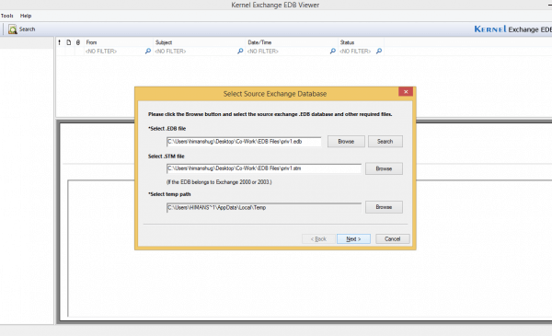Click the < Back button
552x336 pixels.
[x=318, y=238]
